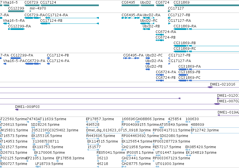Click the CG31869 gene label

click(x=181, y=3)
